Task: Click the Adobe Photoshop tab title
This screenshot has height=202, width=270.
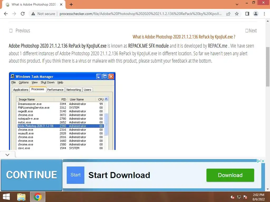Action: point(34,4)
